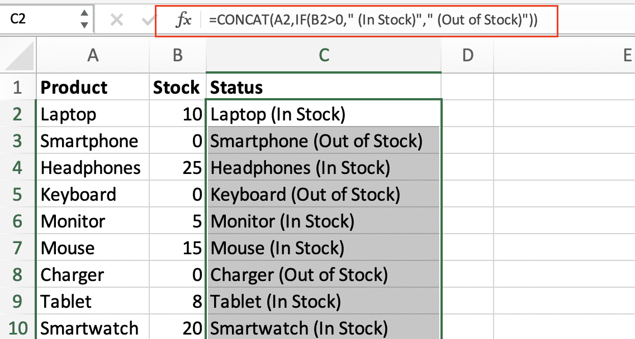
Task: Select column B header
Action: (177, 55)
